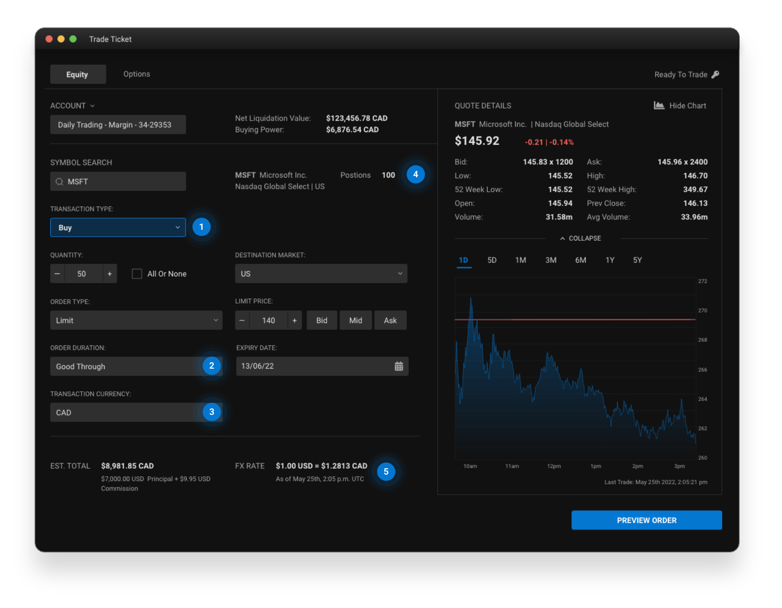Click annotation badge number 4 near Positions
The width and height of the screenshot is (782, 608).
(415, 174)
